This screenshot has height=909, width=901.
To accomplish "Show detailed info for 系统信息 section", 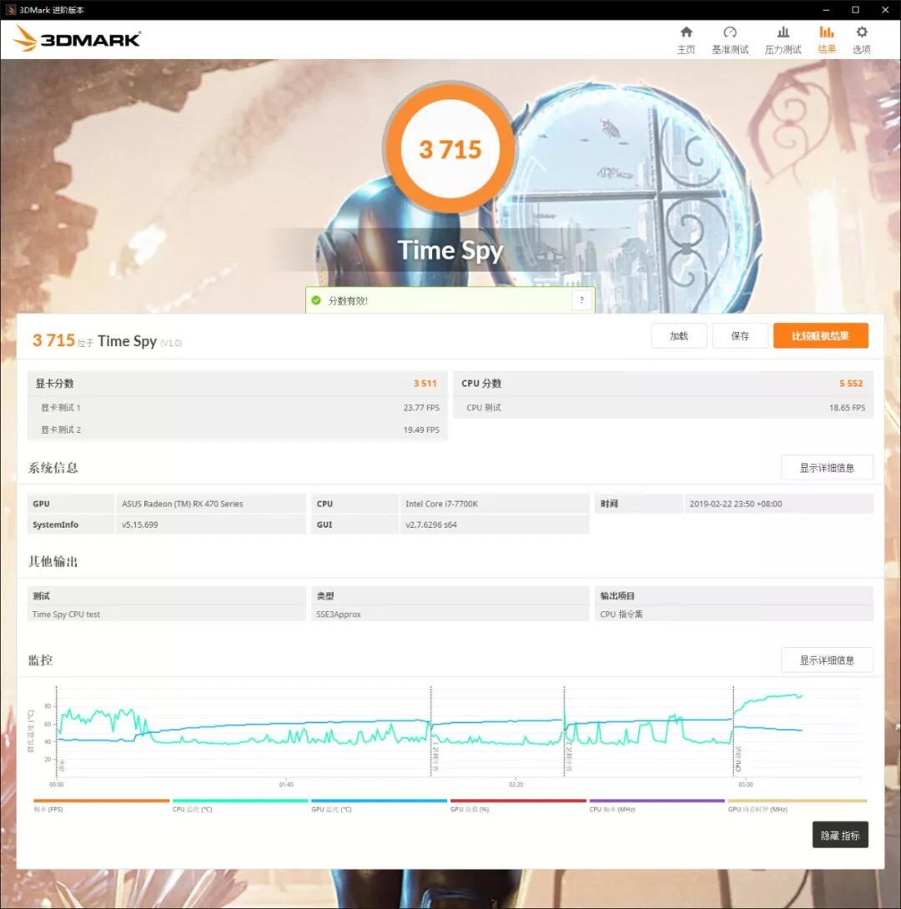I will click(x=827, y=468).
